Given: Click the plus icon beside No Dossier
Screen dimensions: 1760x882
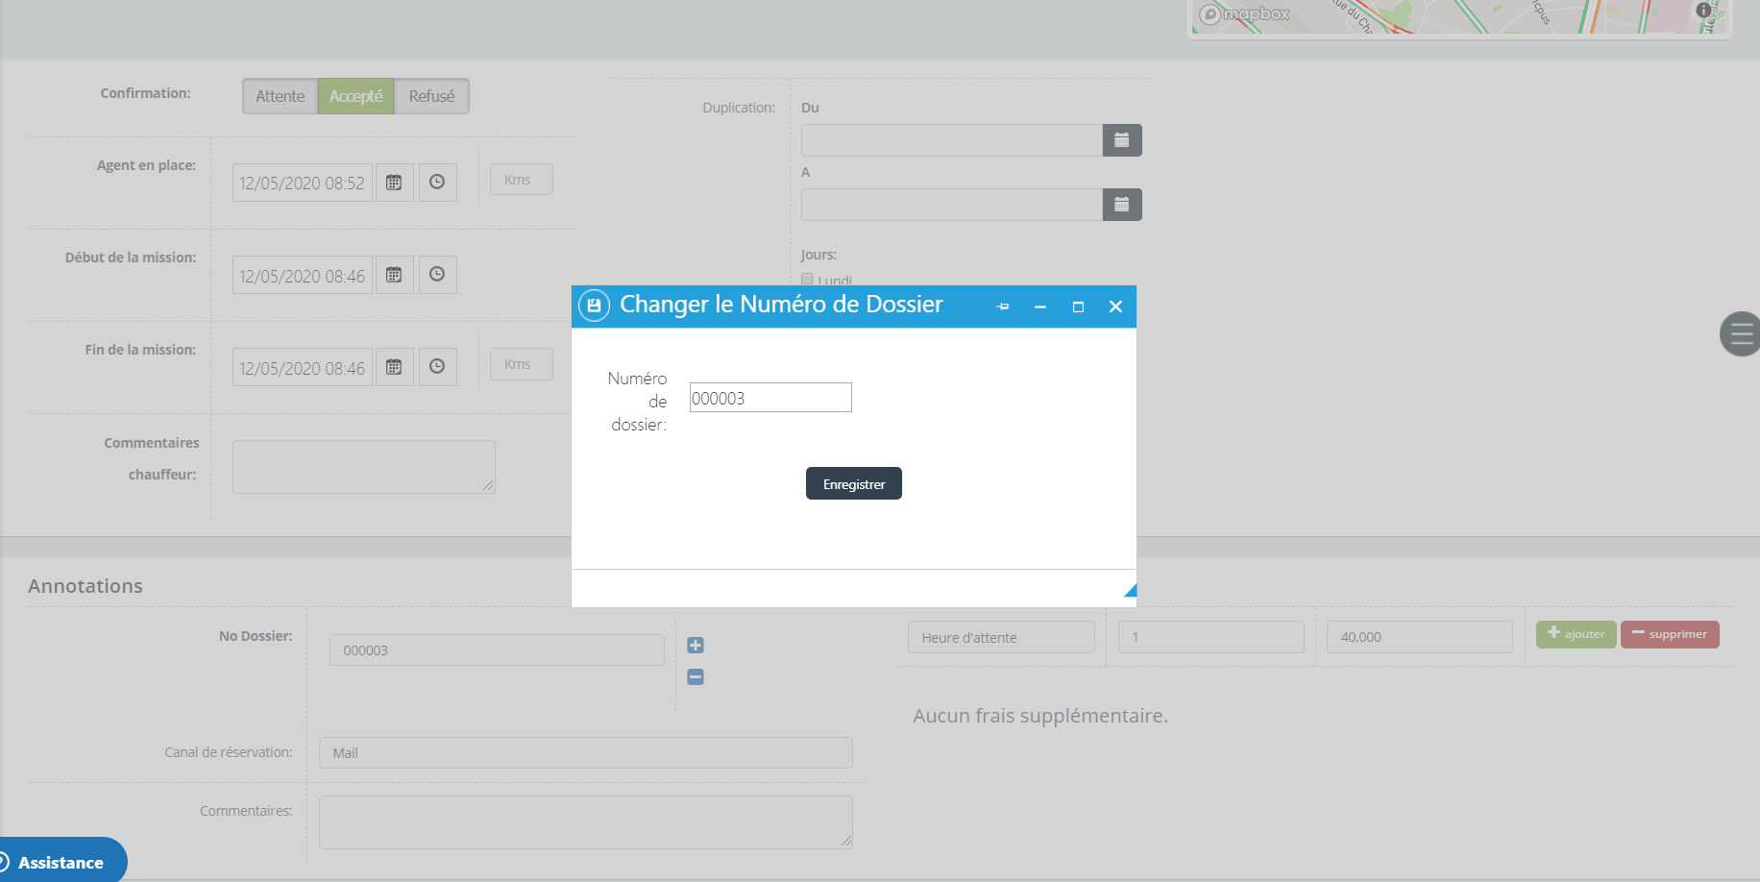Looking at the screenshot, I should (x=696, y=646).
